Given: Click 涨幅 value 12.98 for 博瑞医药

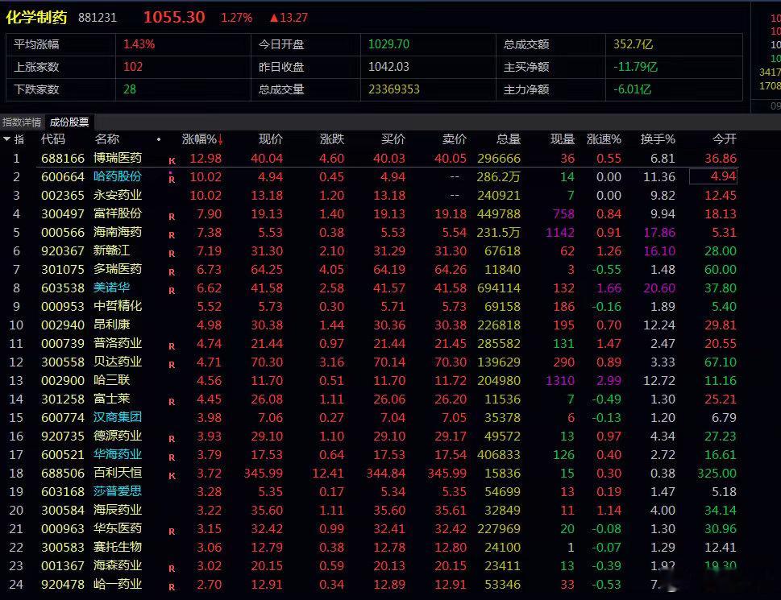Looking at the screenshot, I should click(206, 158).
